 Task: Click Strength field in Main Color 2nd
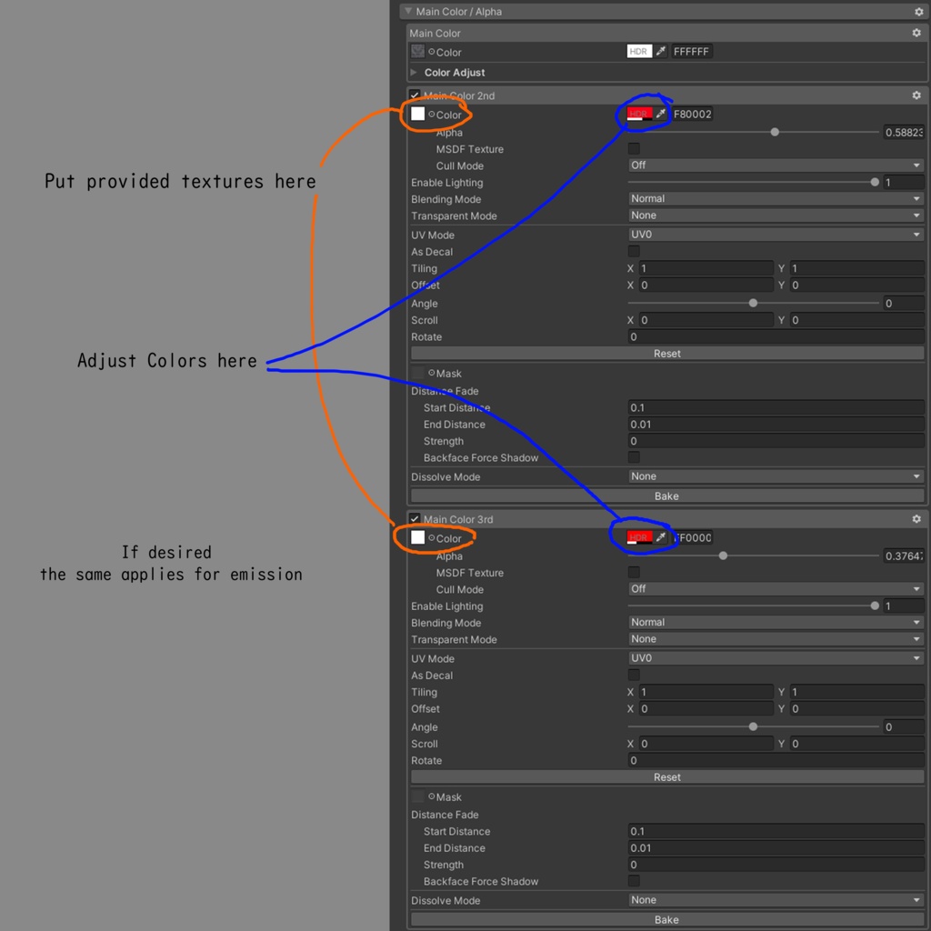[x=776, y=441]
